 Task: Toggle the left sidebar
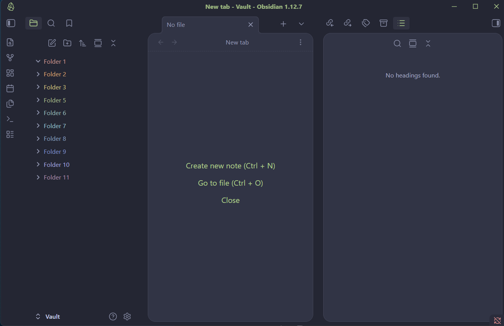coord(11,23)
